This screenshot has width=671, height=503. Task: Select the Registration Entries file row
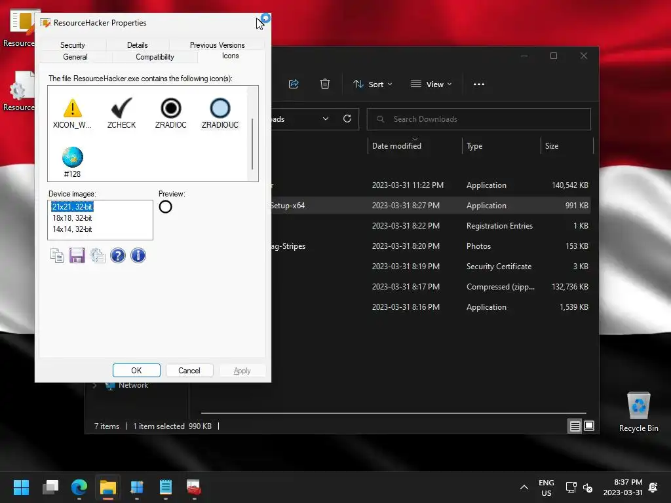click(x=432, y=226)
